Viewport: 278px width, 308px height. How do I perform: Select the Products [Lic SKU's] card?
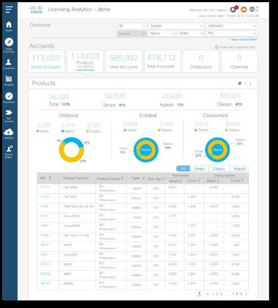coord(85,61)
